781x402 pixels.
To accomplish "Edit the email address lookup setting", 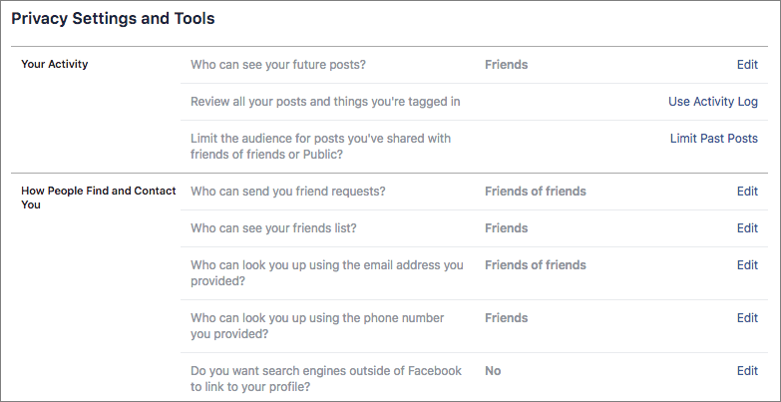I will click(747, 265).
